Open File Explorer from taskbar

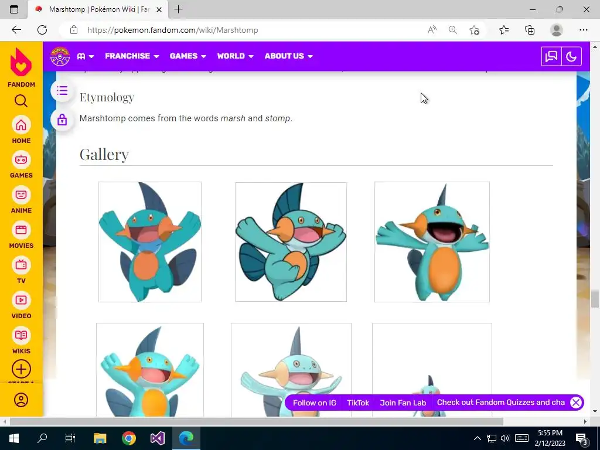pyautogui.click(x=100, y=438)
